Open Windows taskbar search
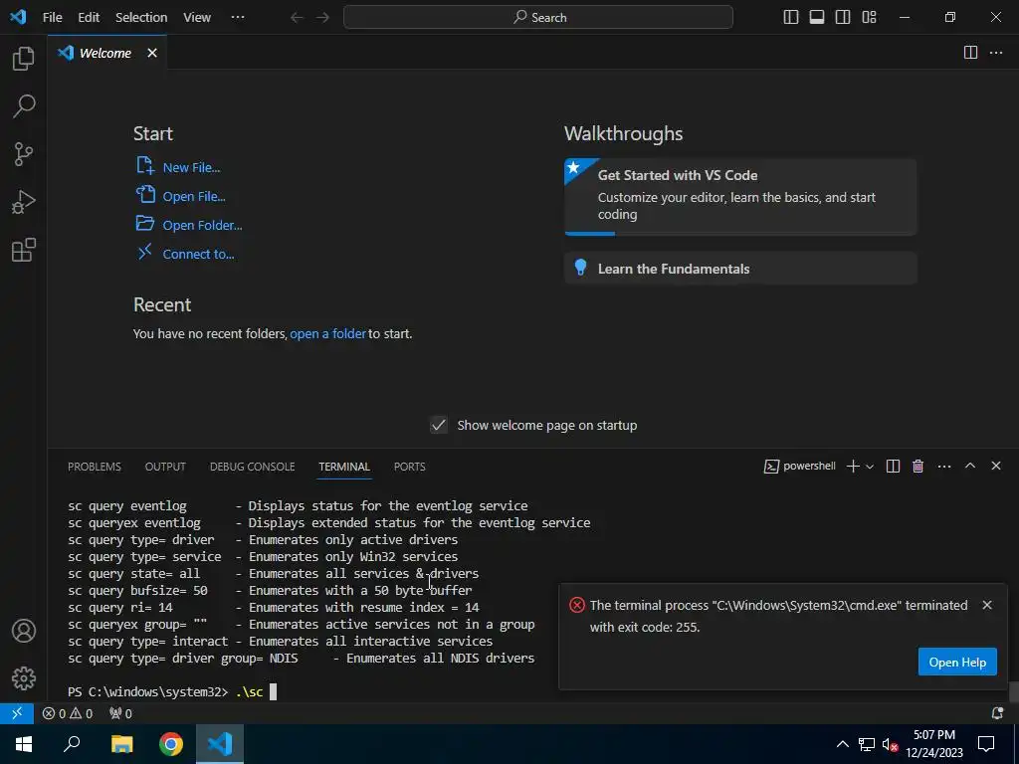The width and height of the screenshot is (1019, 764). pos(72,744)
